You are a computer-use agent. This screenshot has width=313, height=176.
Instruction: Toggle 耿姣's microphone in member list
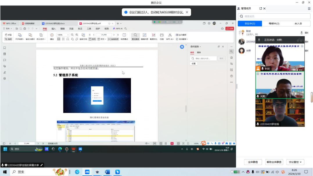301,33
